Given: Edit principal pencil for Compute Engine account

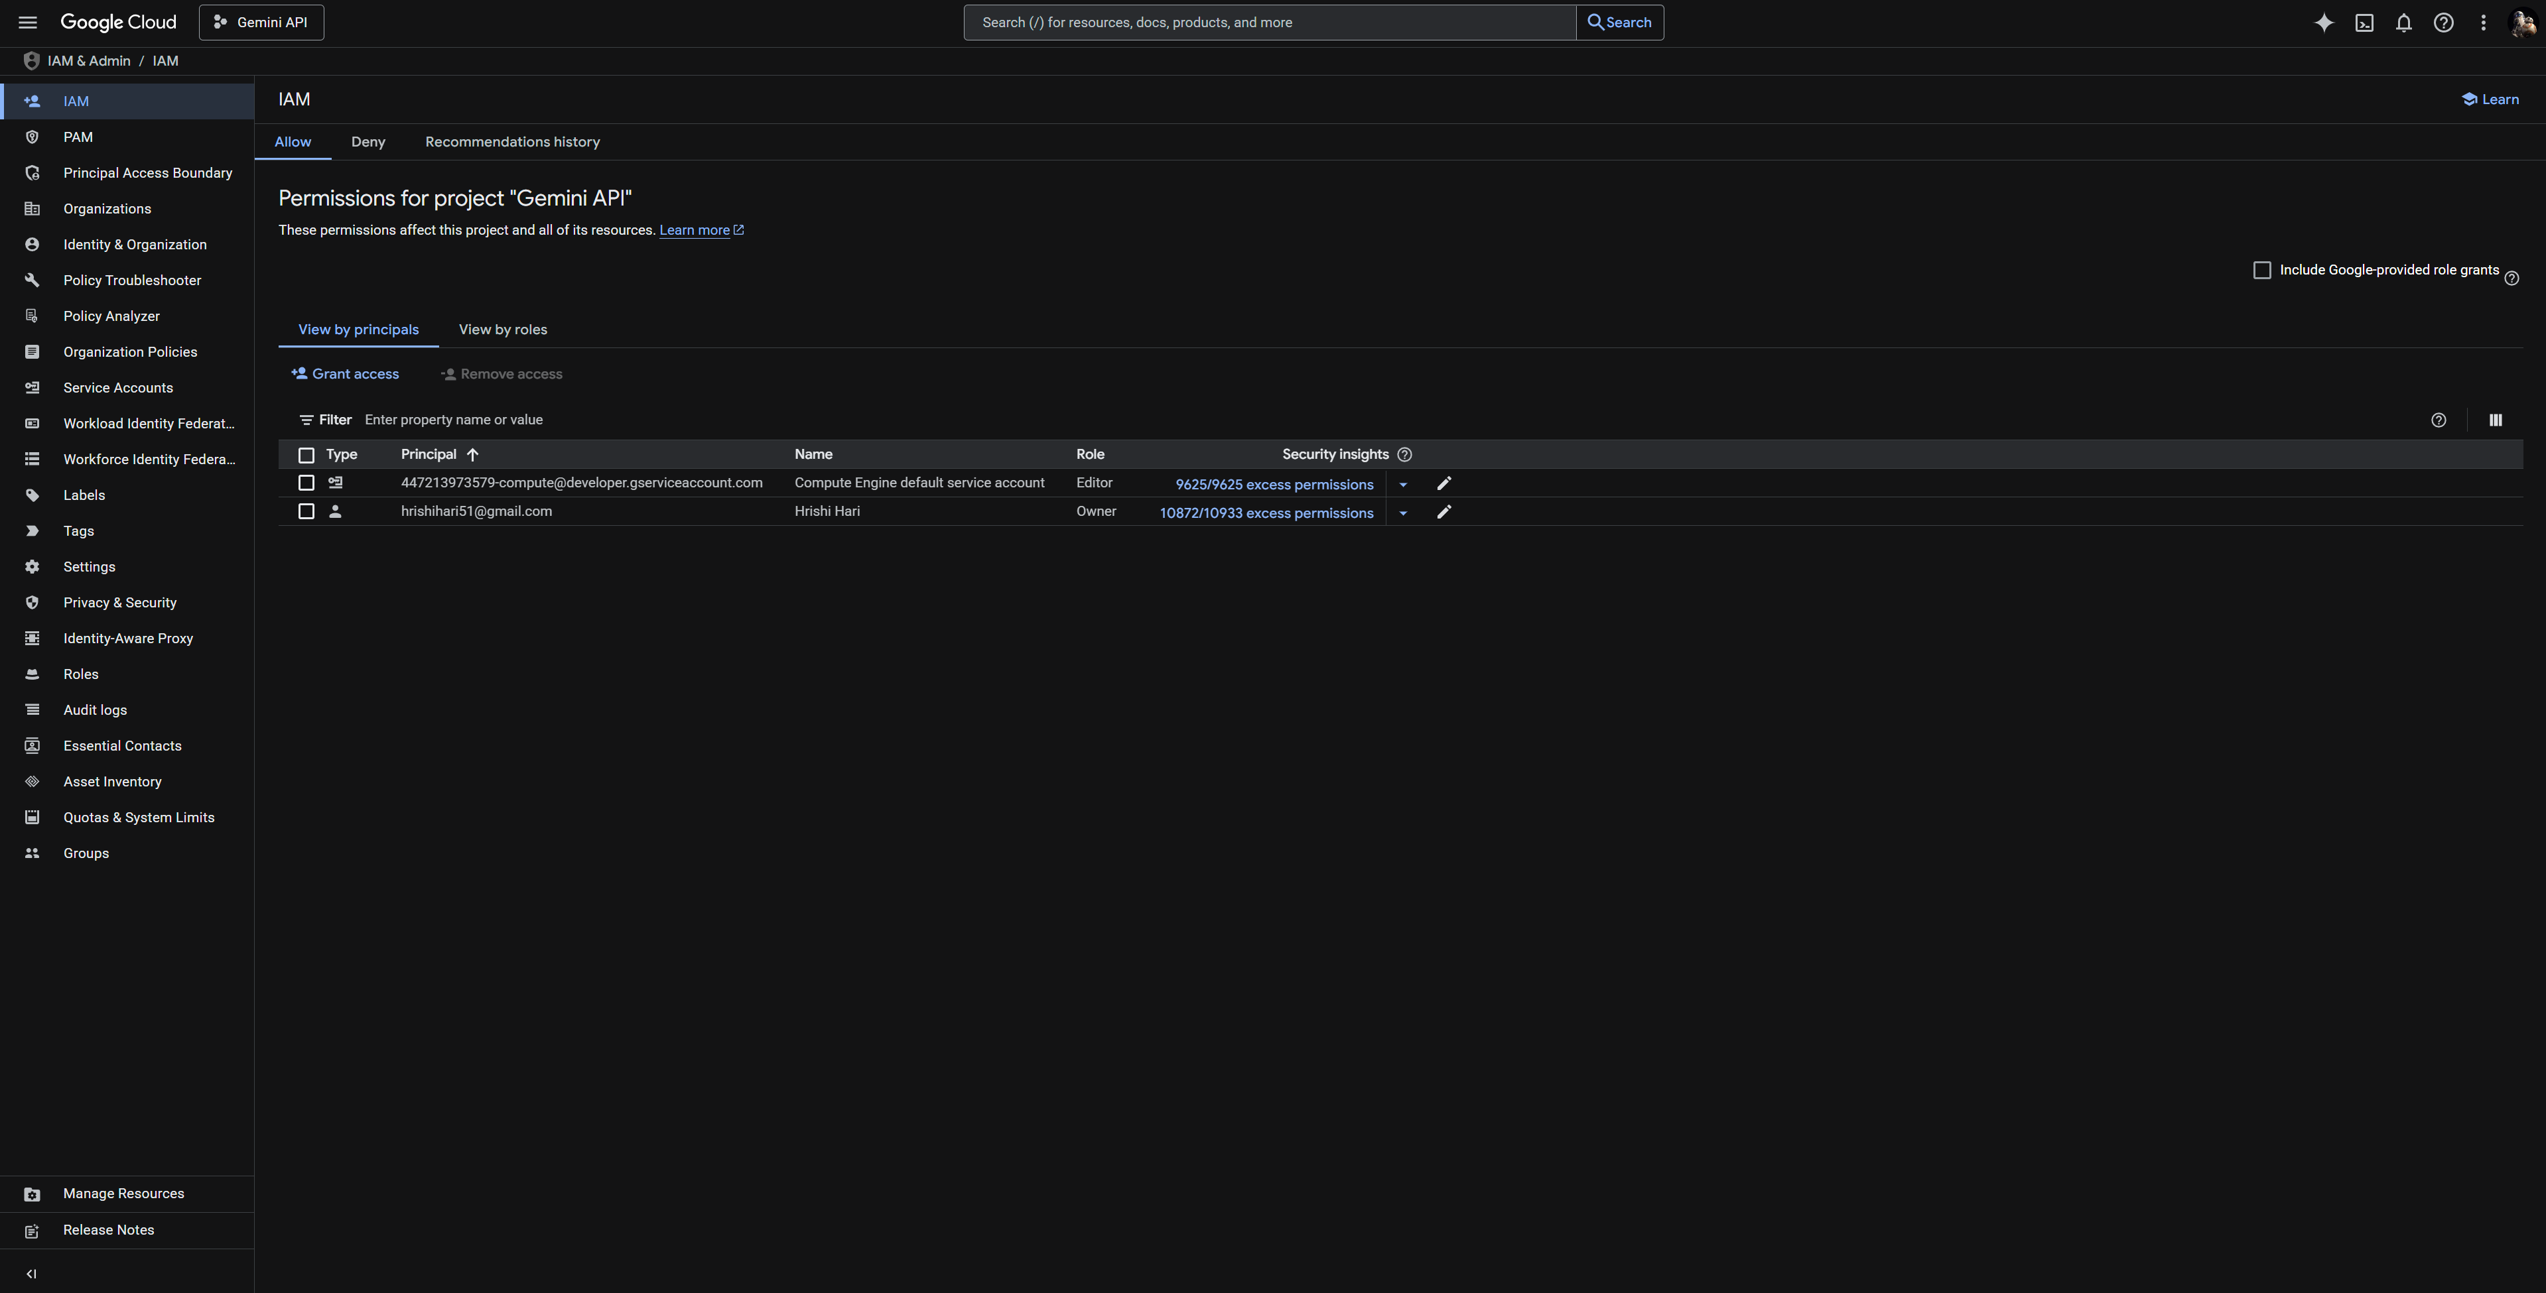Looking at the screenshot, I should pyautogui.click(x=1444, y=483).
